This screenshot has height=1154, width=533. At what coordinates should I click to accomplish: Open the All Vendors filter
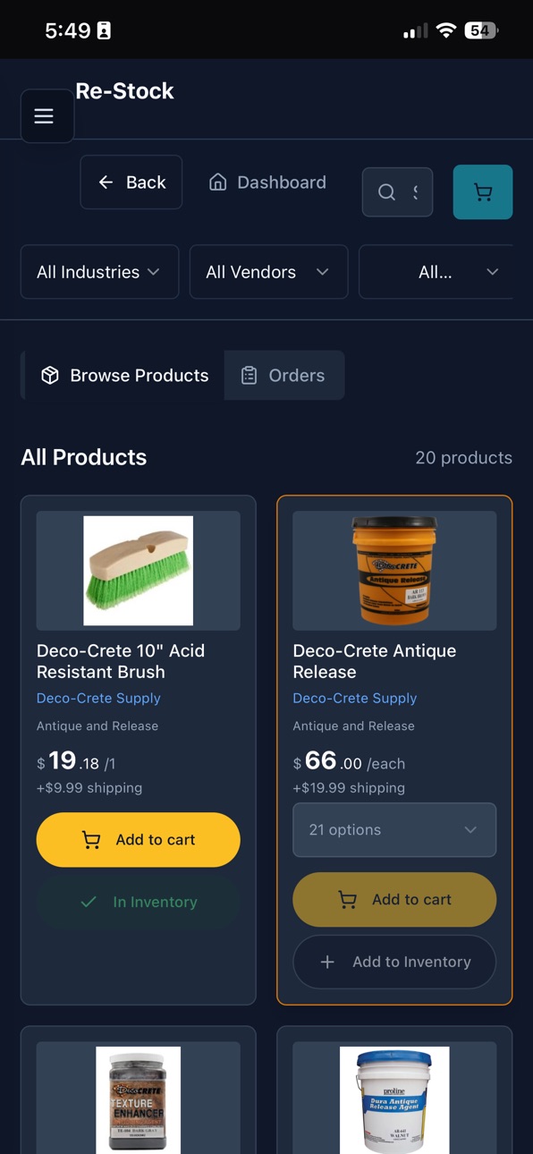click(268, 272)
